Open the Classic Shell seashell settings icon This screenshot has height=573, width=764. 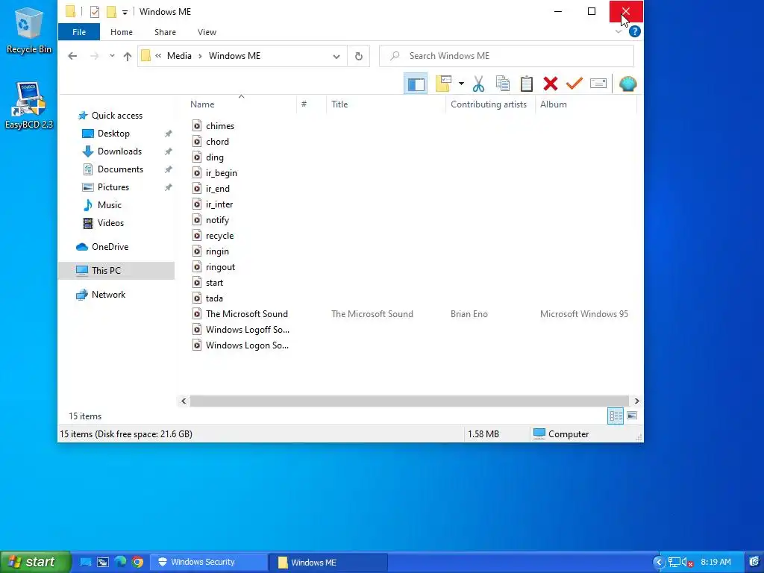point(627,84)
